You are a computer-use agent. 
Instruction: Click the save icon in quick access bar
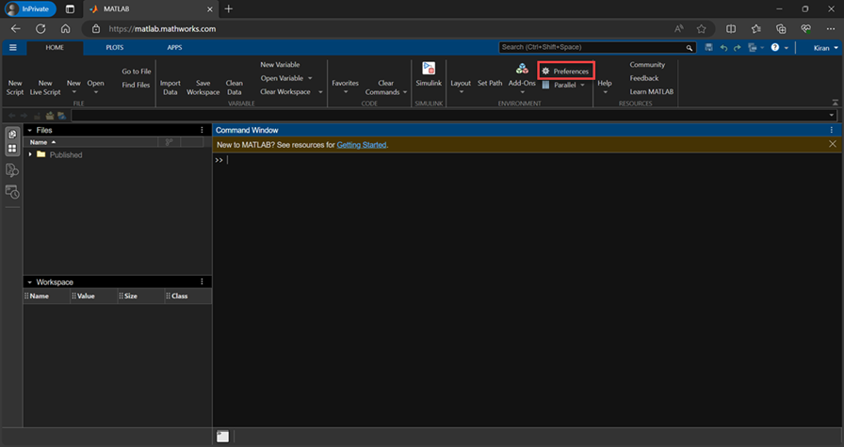(x=709, y=47)
